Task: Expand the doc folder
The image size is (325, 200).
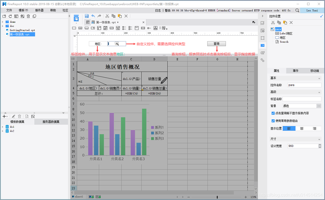Action: pyautogui.click(x=2, y=26)
